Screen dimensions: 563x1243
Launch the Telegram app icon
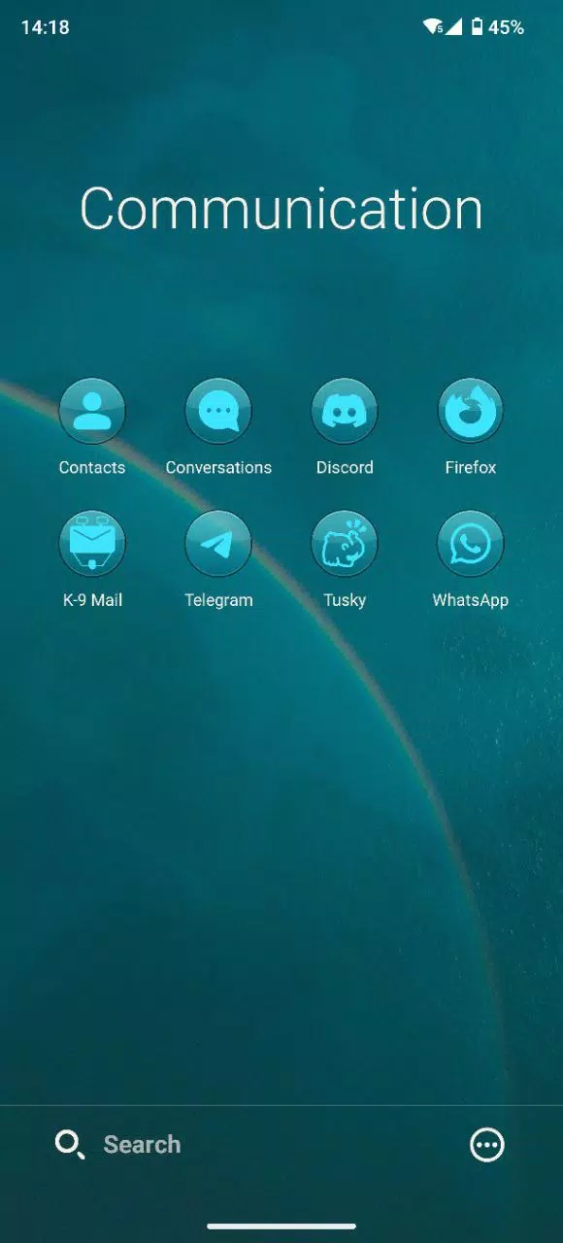(218, 545)
